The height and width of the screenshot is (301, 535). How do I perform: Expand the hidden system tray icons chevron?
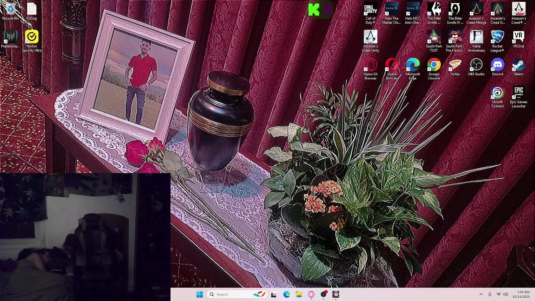click(x=481, y=294)
